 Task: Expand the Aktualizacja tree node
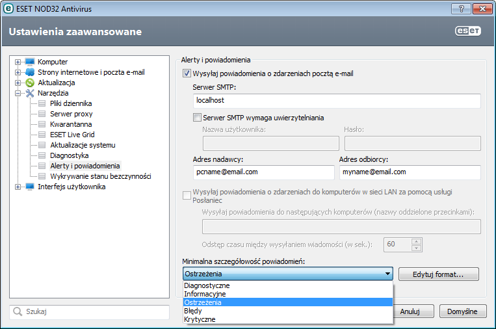coord(18,83)
